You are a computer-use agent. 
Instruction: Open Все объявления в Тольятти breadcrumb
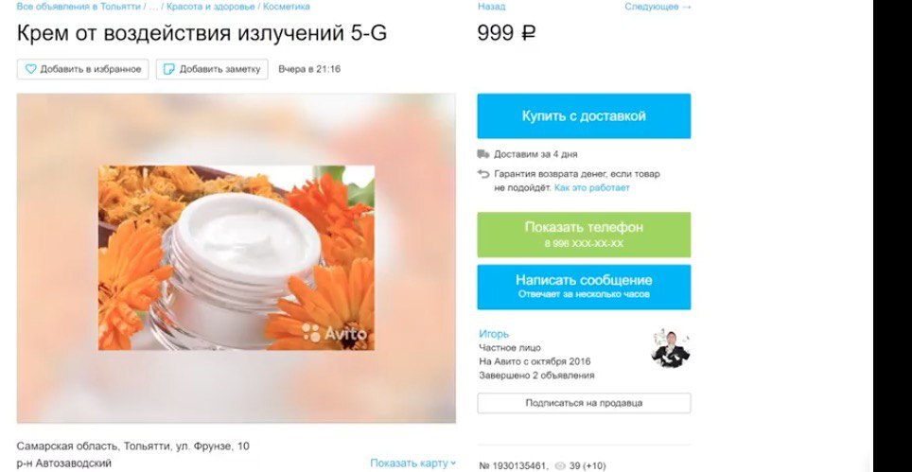coord(79,7)
